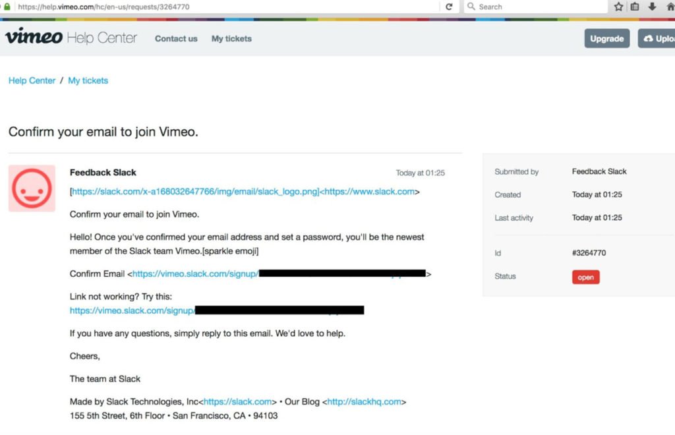Click the Feedback Slack smiley avatar
This screenshot has height=435, width=675.
(32, 188)
